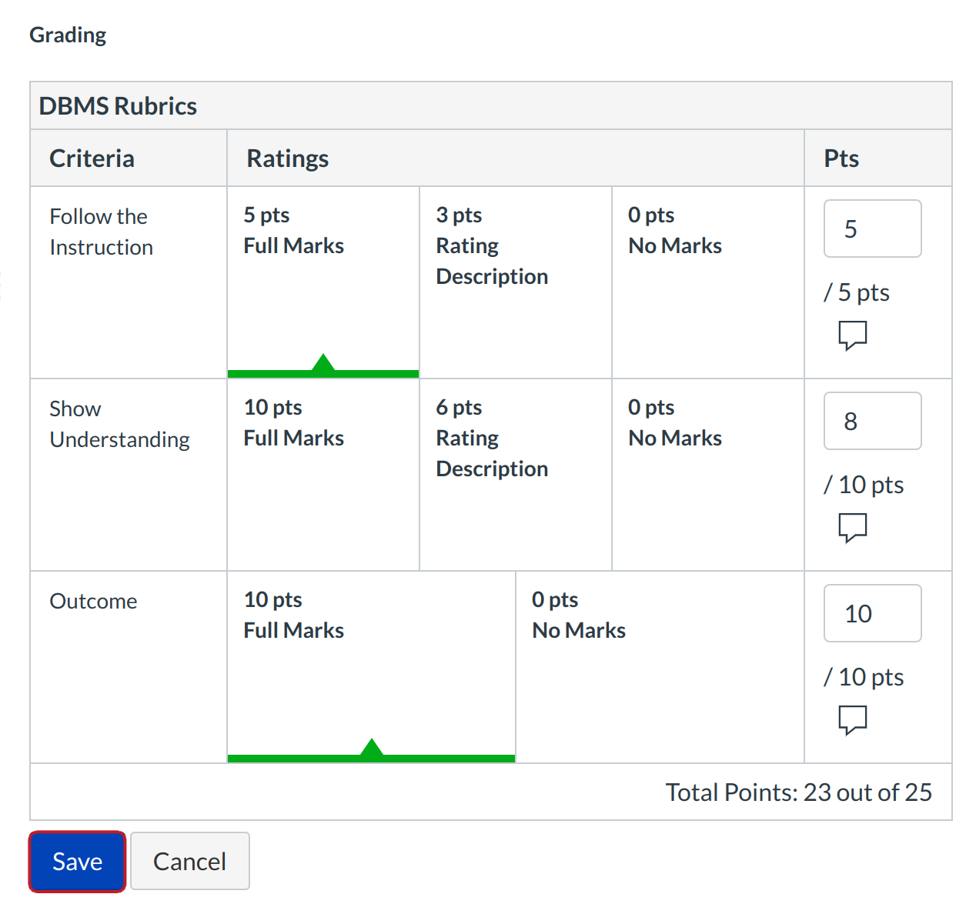Focus the Show Understanding points input showing 8
The height and width of the screenshot is (914, 976).
click(x=872, y=421)
